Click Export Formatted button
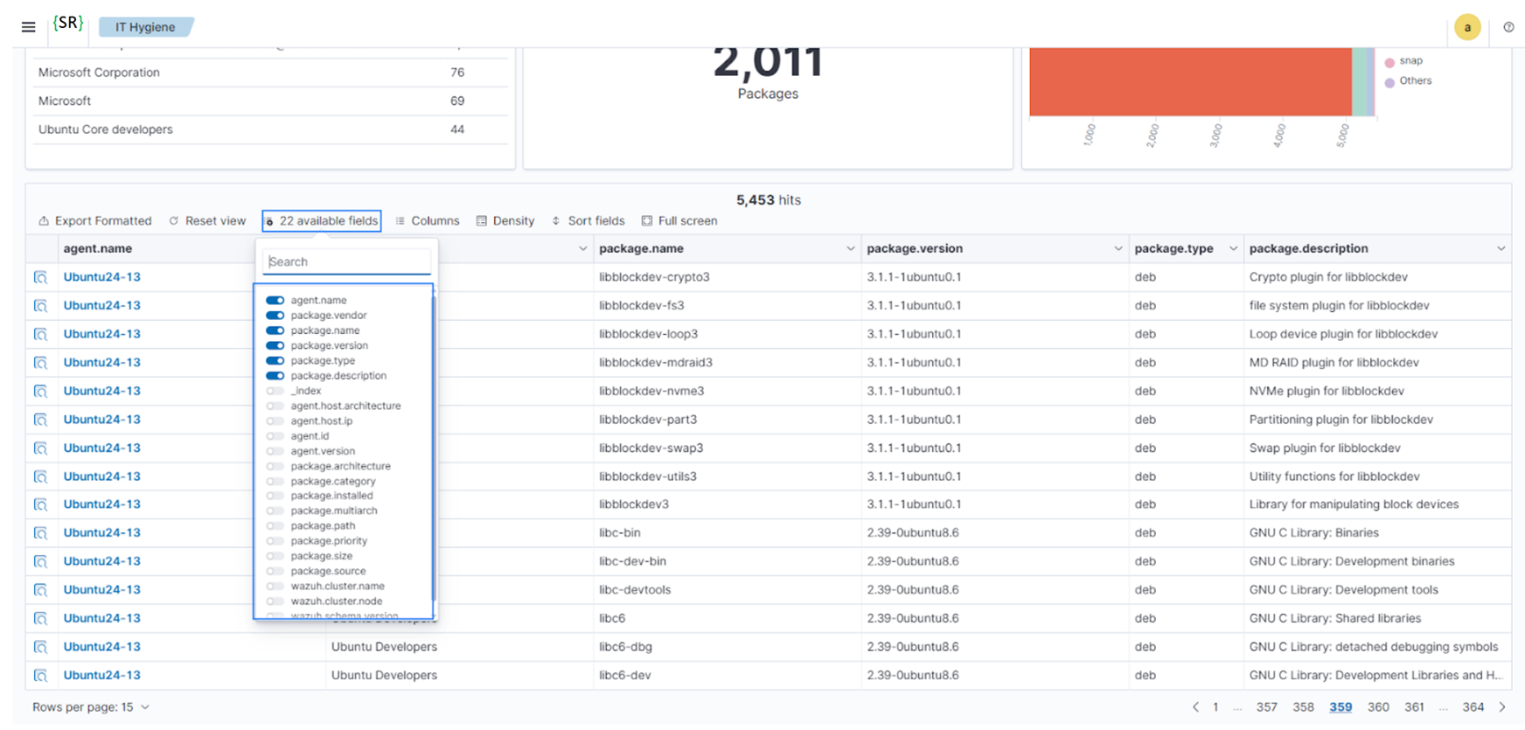The height and width of the screenshot is (730, 1525). point(94,221)
